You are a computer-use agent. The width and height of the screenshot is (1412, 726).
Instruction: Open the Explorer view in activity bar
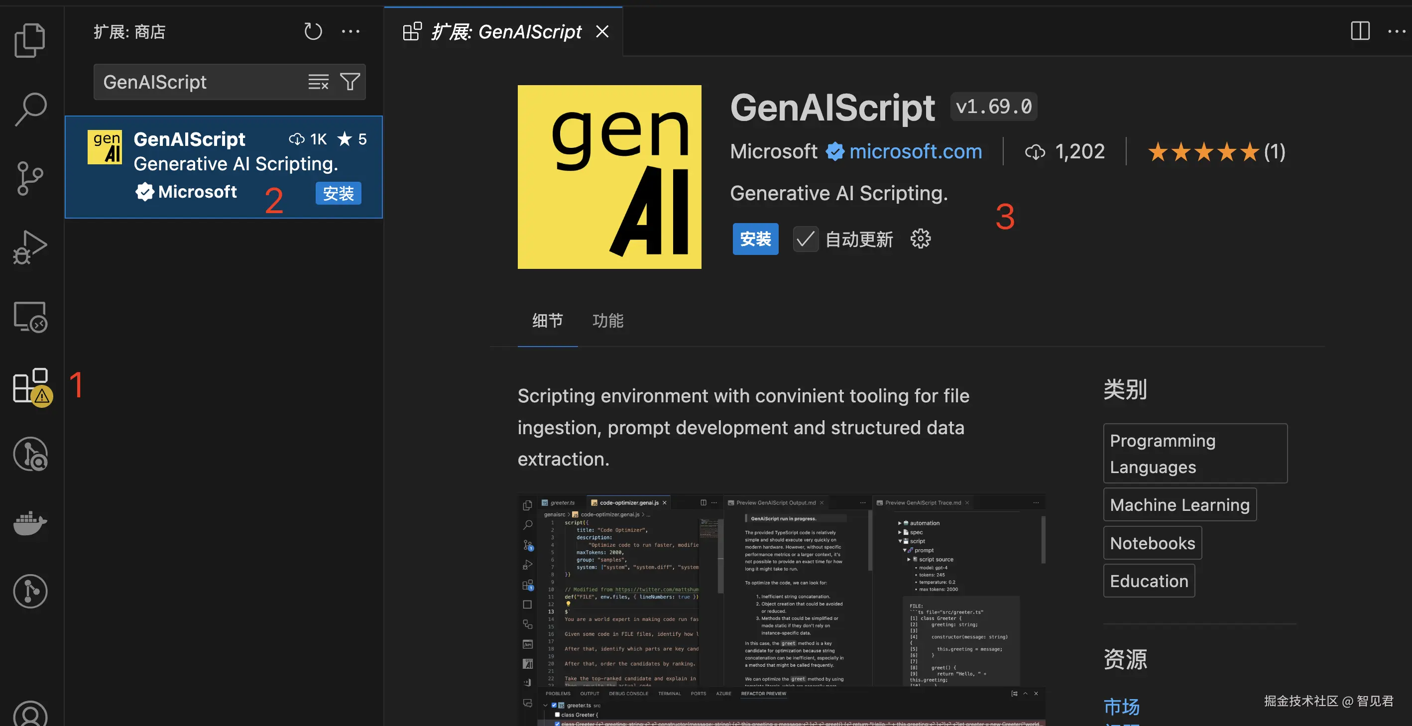(29, 40)
